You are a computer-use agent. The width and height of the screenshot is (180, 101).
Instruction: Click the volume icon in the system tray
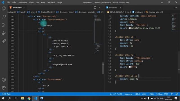point(158,98)
